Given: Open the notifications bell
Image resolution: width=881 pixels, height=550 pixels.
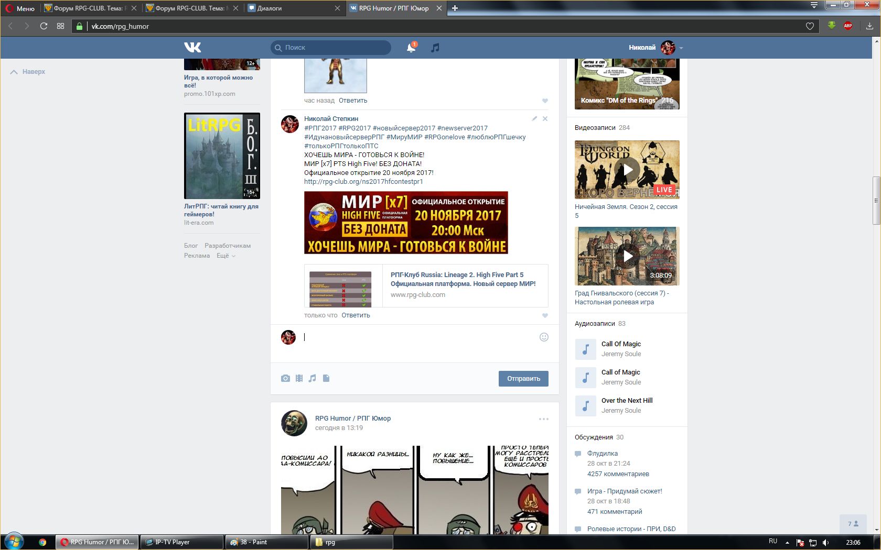Looking at the screenshot, I should [411, 48].
